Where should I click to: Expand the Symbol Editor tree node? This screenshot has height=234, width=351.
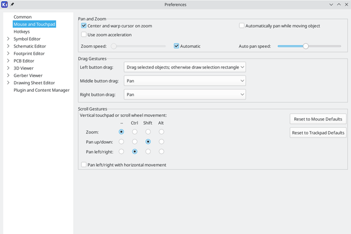[x=8, y=39]
